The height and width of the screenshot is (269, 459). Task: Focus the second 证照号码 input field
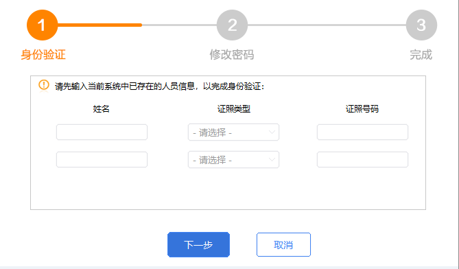pyautogui.click(x=362, y=159)
